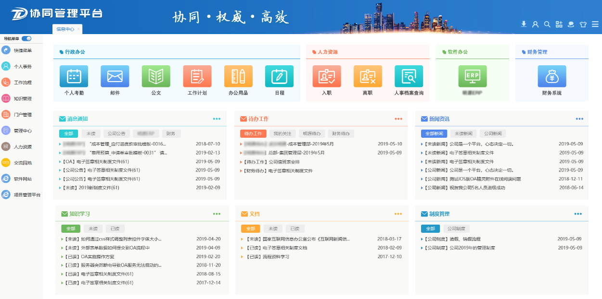Open the 制度管理 panel more-options dots
This screenshot has height=299, width=602.
coord(578,214)
